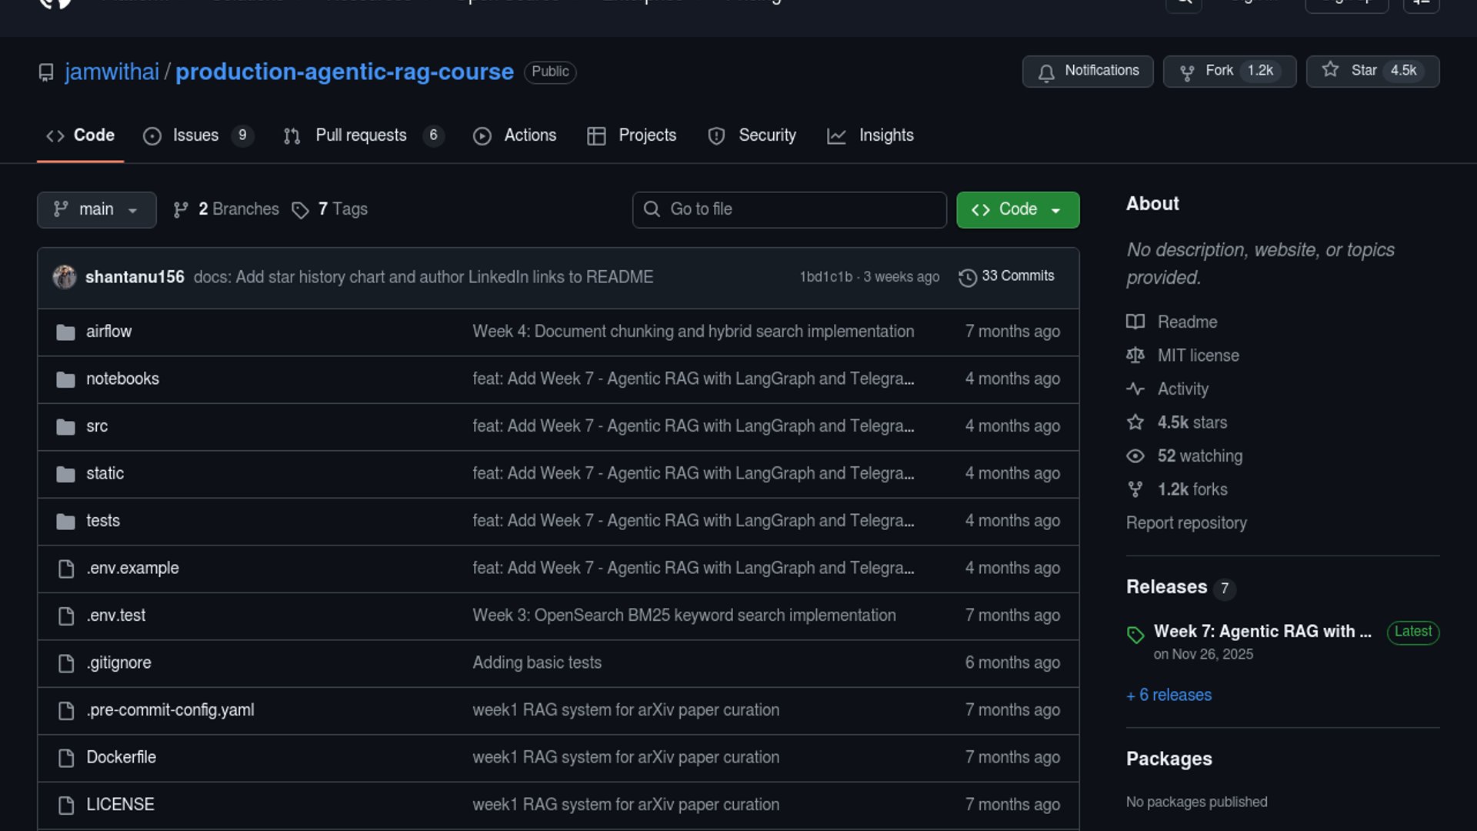The width and height of the screenshot is (1477, 831).
Task: Click the Security shield icon
Action: (716, 136)
